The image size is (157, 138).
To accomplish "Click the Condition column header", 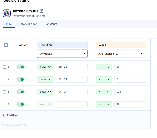I will tap(62, 45).
